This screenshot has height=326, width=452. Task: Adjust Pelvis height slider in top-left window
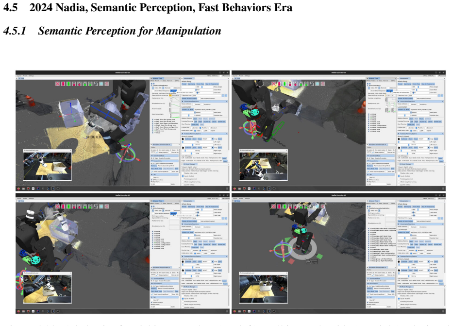coord(198,87)
